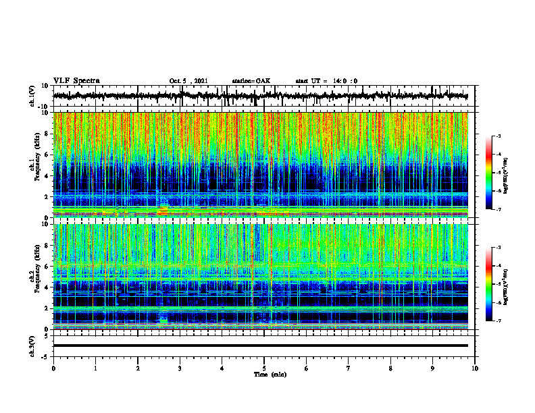The image size is (535, 413).
Task: Click the "6" kHz tick of ch.1 spectrogram
Action: (x=47, y=155)
